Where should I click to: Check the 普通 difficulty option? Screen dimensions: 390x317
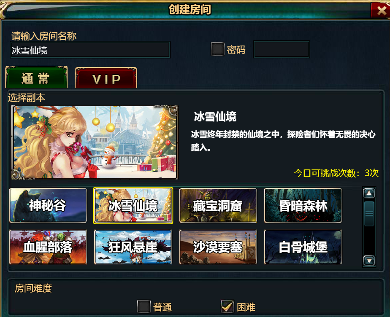tap(144, 306)
